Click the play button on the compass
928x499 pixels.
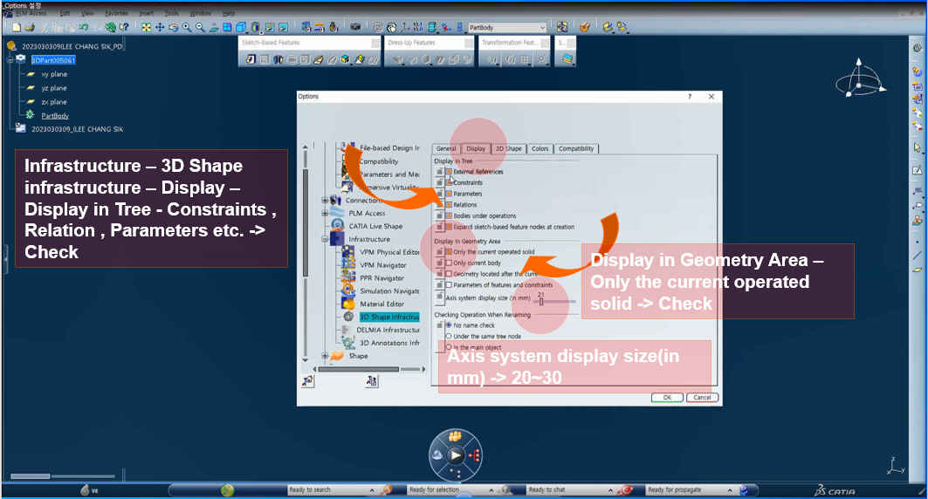[455, 455]
